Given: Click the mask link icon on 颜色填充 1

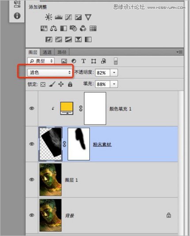Looking at the screenshot, I should click(81, 109).
